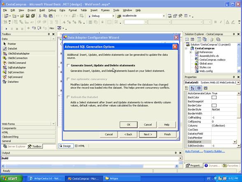Switch to the HTML view tab
Screen dimensions: 242x182
coord(80,146)
